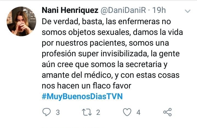Click the 'somos objetos sexuales' text line
This screenshot has height=128, width=197.
(x=112, y=32)
